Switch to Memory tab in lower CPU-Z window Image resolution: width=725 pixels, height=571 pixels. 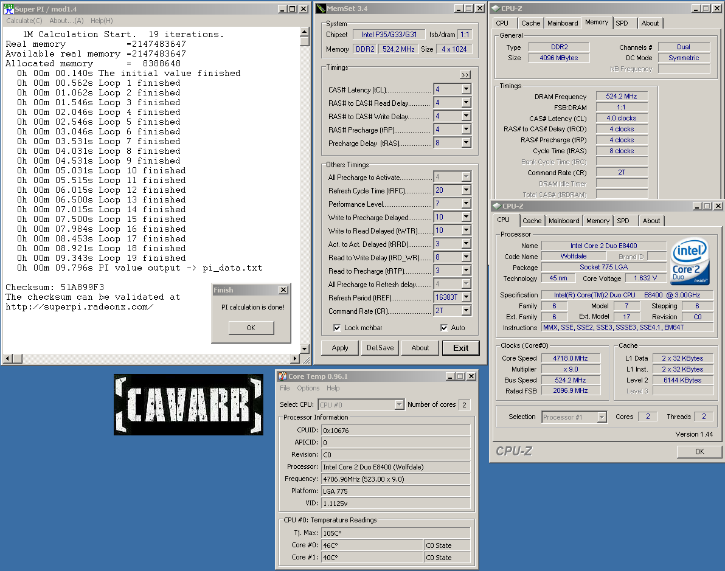(x=598, y=221)
